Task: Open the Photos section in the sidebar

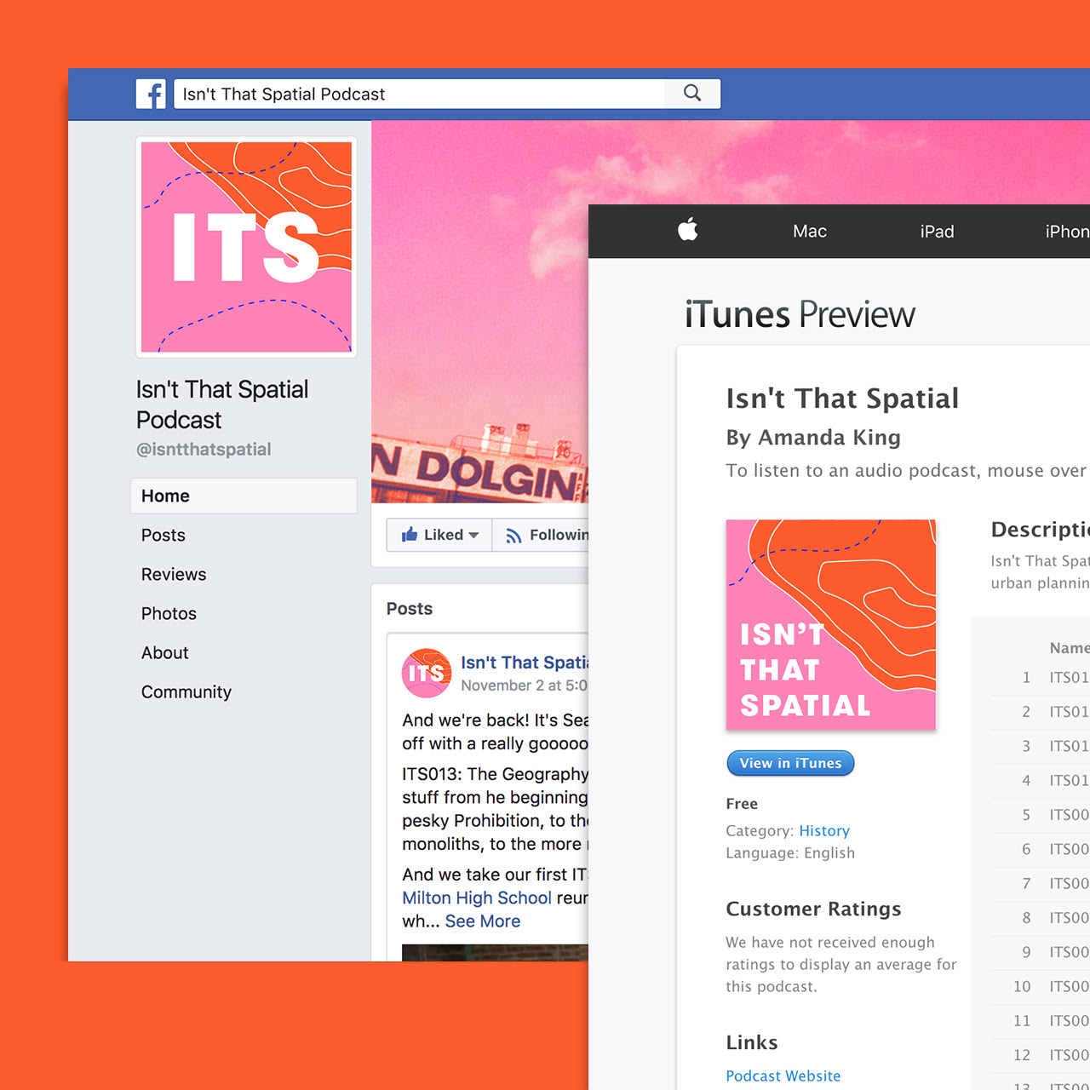Action: (169, 613)
